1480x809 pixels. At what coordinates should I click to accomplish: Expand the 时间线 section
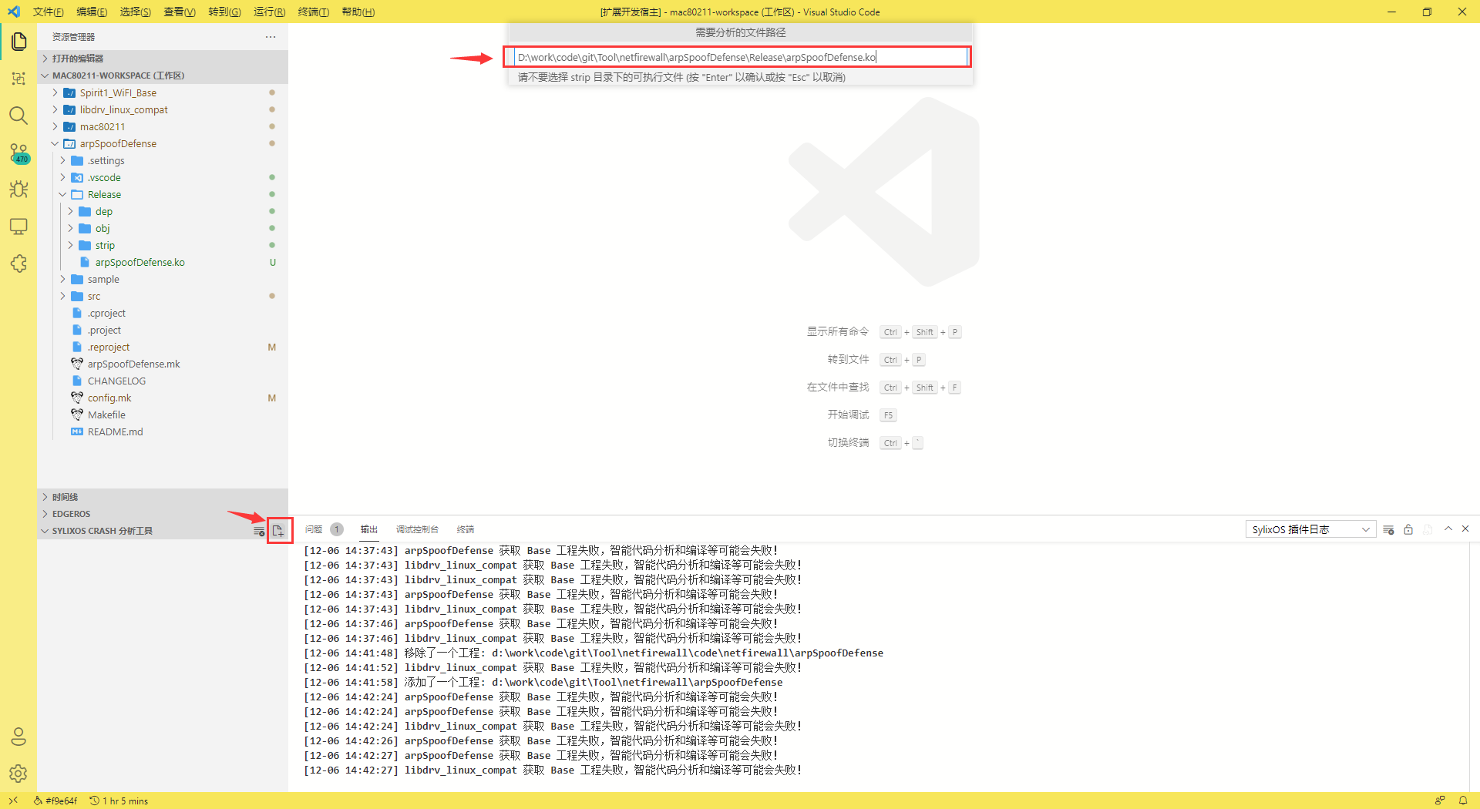163,497
